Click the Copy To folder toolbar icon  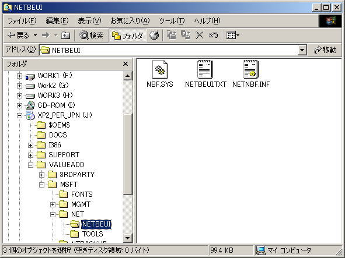186,35
